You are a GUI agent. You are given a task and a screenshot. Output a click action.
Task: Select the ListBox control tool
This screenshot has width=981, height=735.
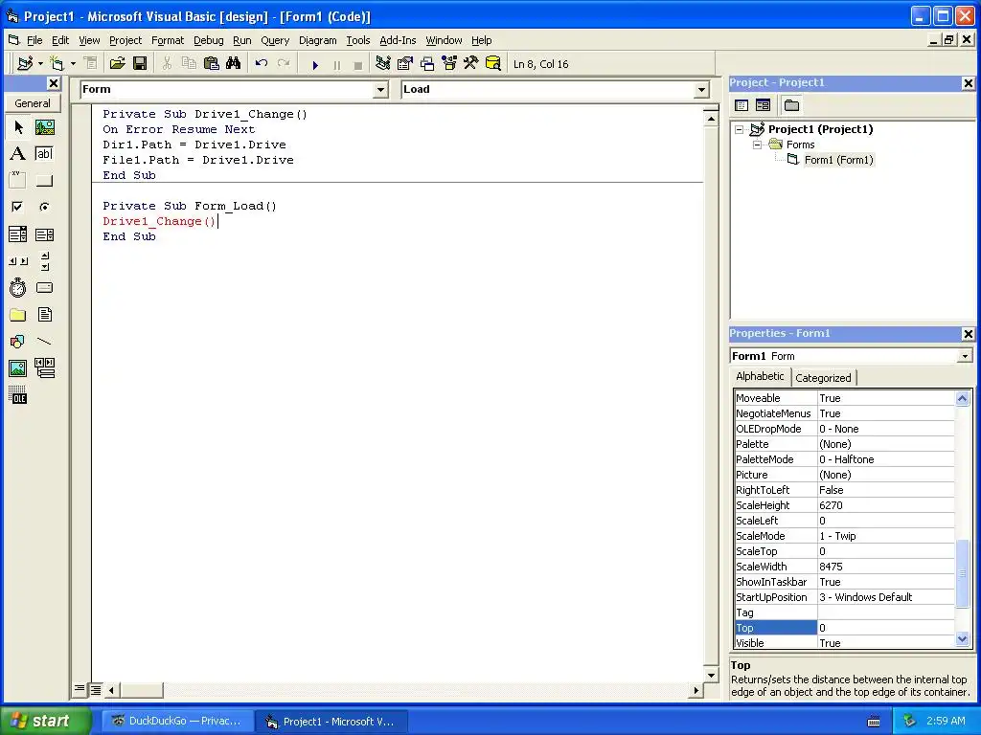[44, 234]
